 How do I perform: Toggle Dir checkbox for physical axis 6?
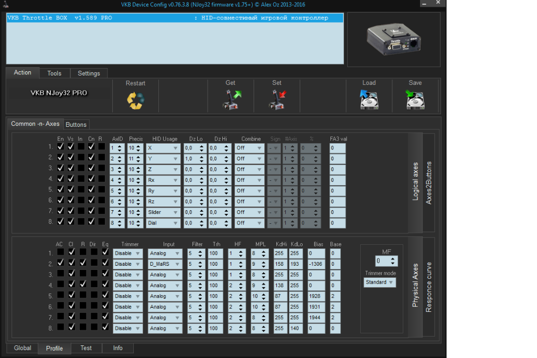[94, 305]
